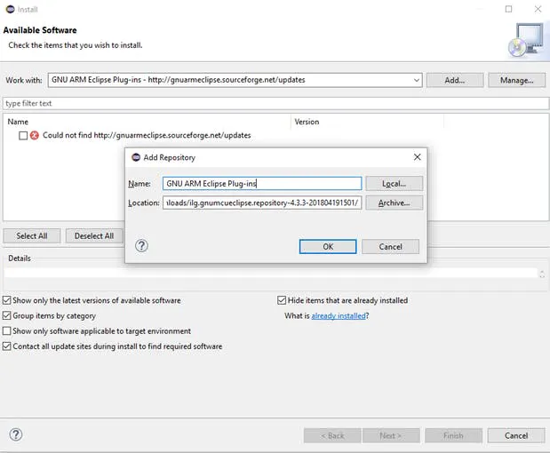Toggle Hide items that are already installed
The width and height of the screenshot is (550, 453).
coord(282,300)
